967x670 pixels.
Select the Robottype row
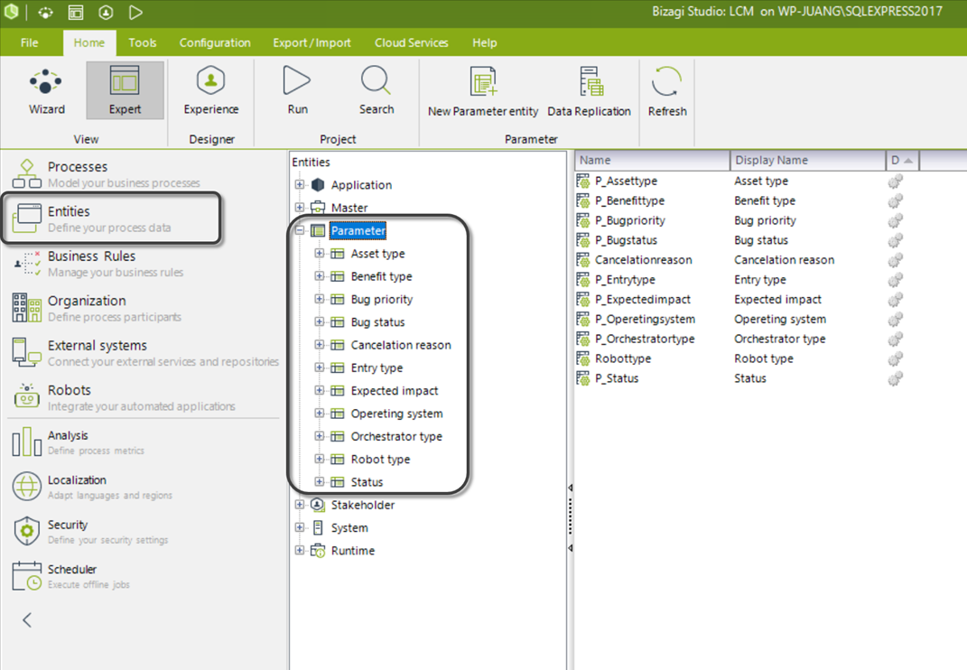(740, 358)
